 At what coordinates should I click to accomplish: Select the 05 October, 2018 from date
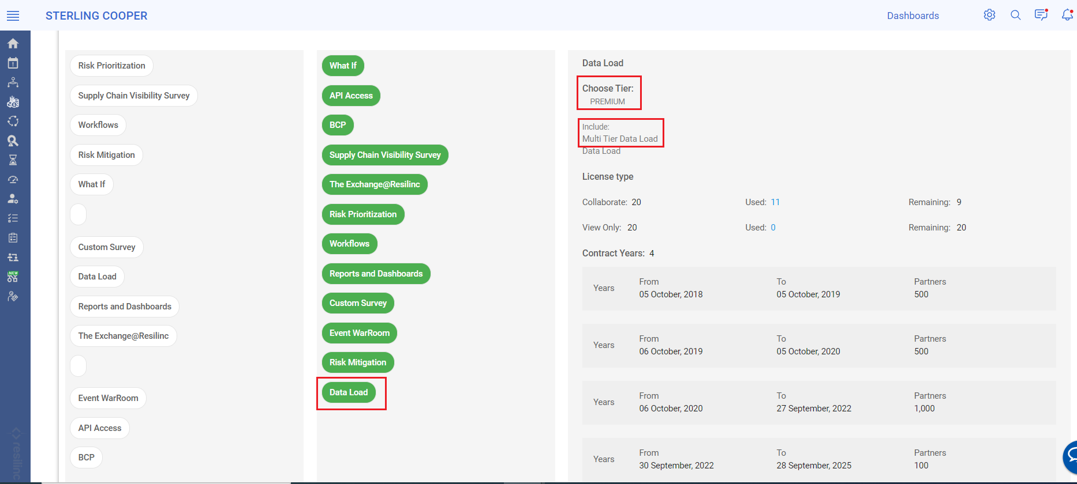(671, 294)
